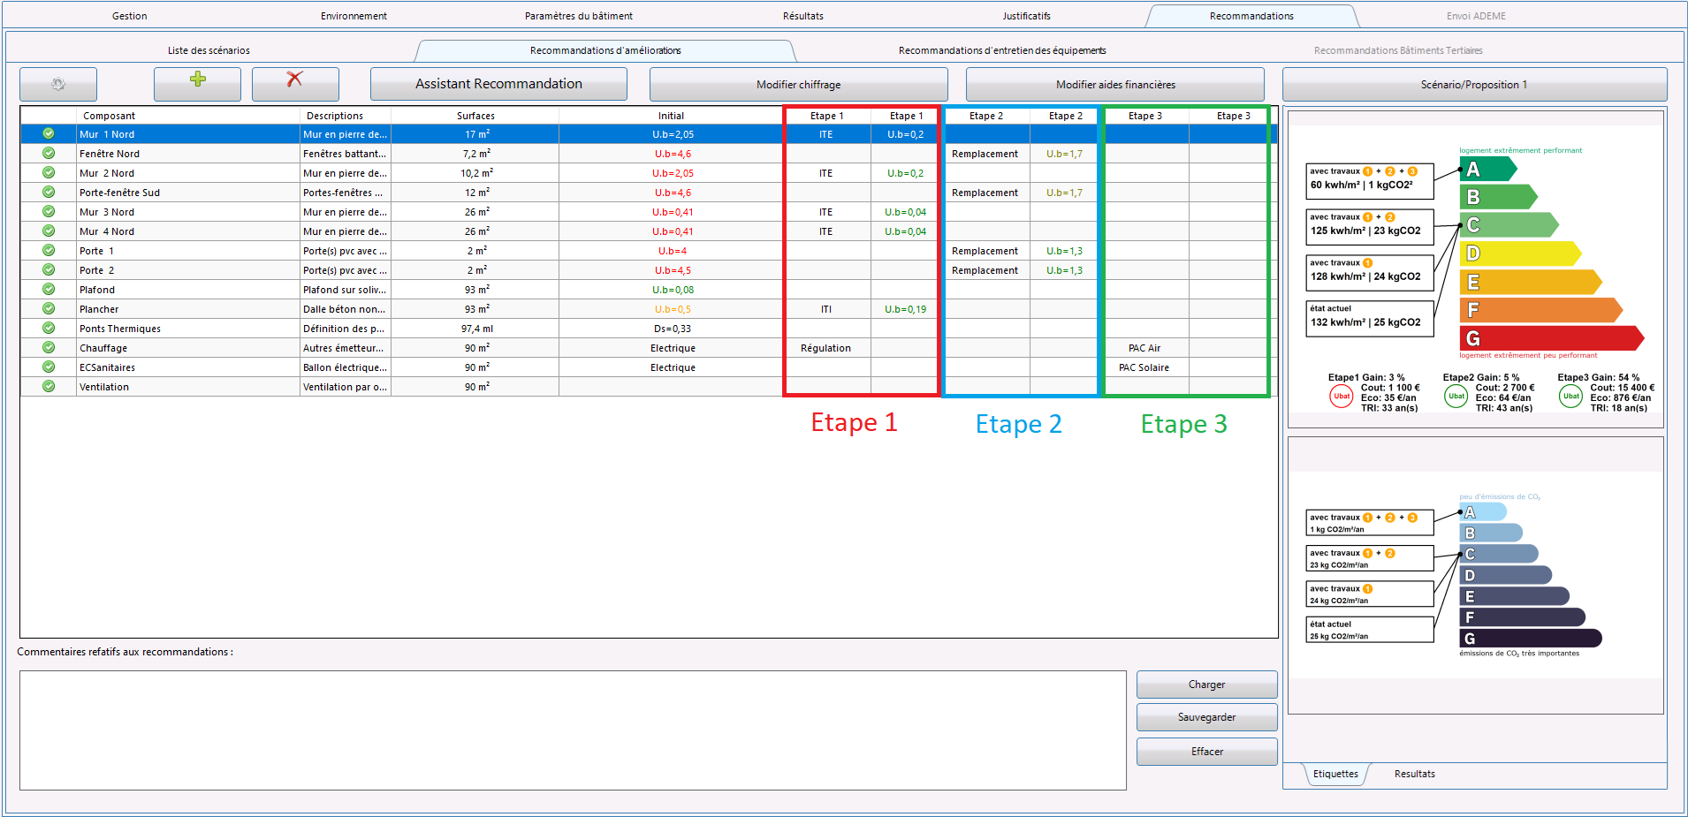Click the red Ubat icon under Etape1 Gain
Viewport: 1688px width, 817px height.
pos(1342,397)
